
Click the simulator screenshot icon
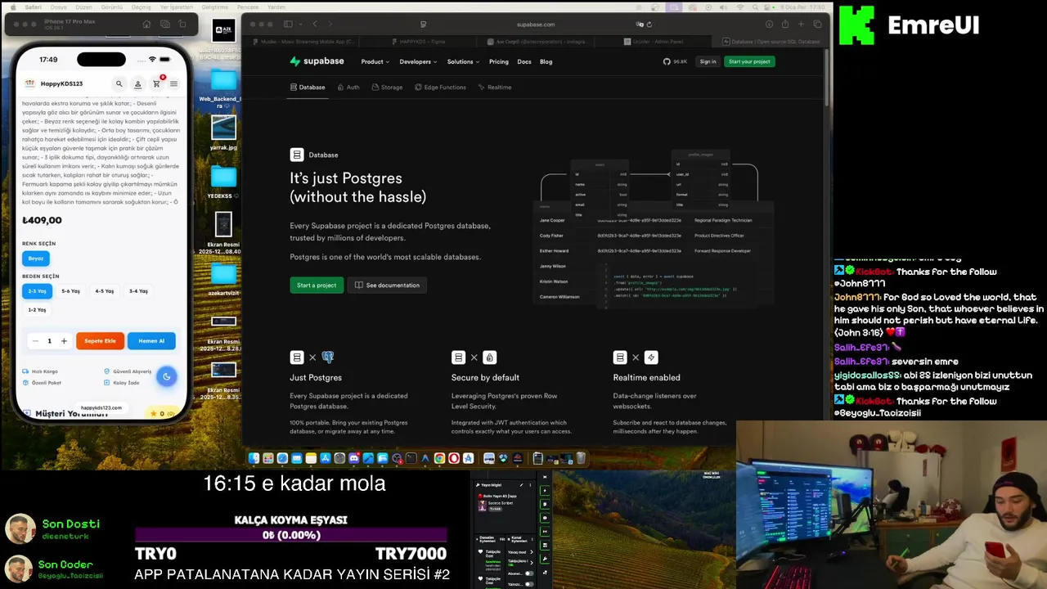(x=165, y=25)
